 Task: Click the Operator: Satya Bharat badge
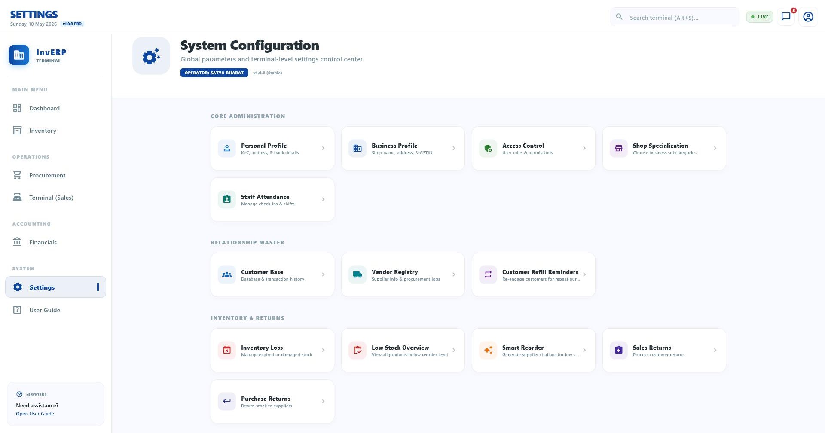click(x=214, y=73)
